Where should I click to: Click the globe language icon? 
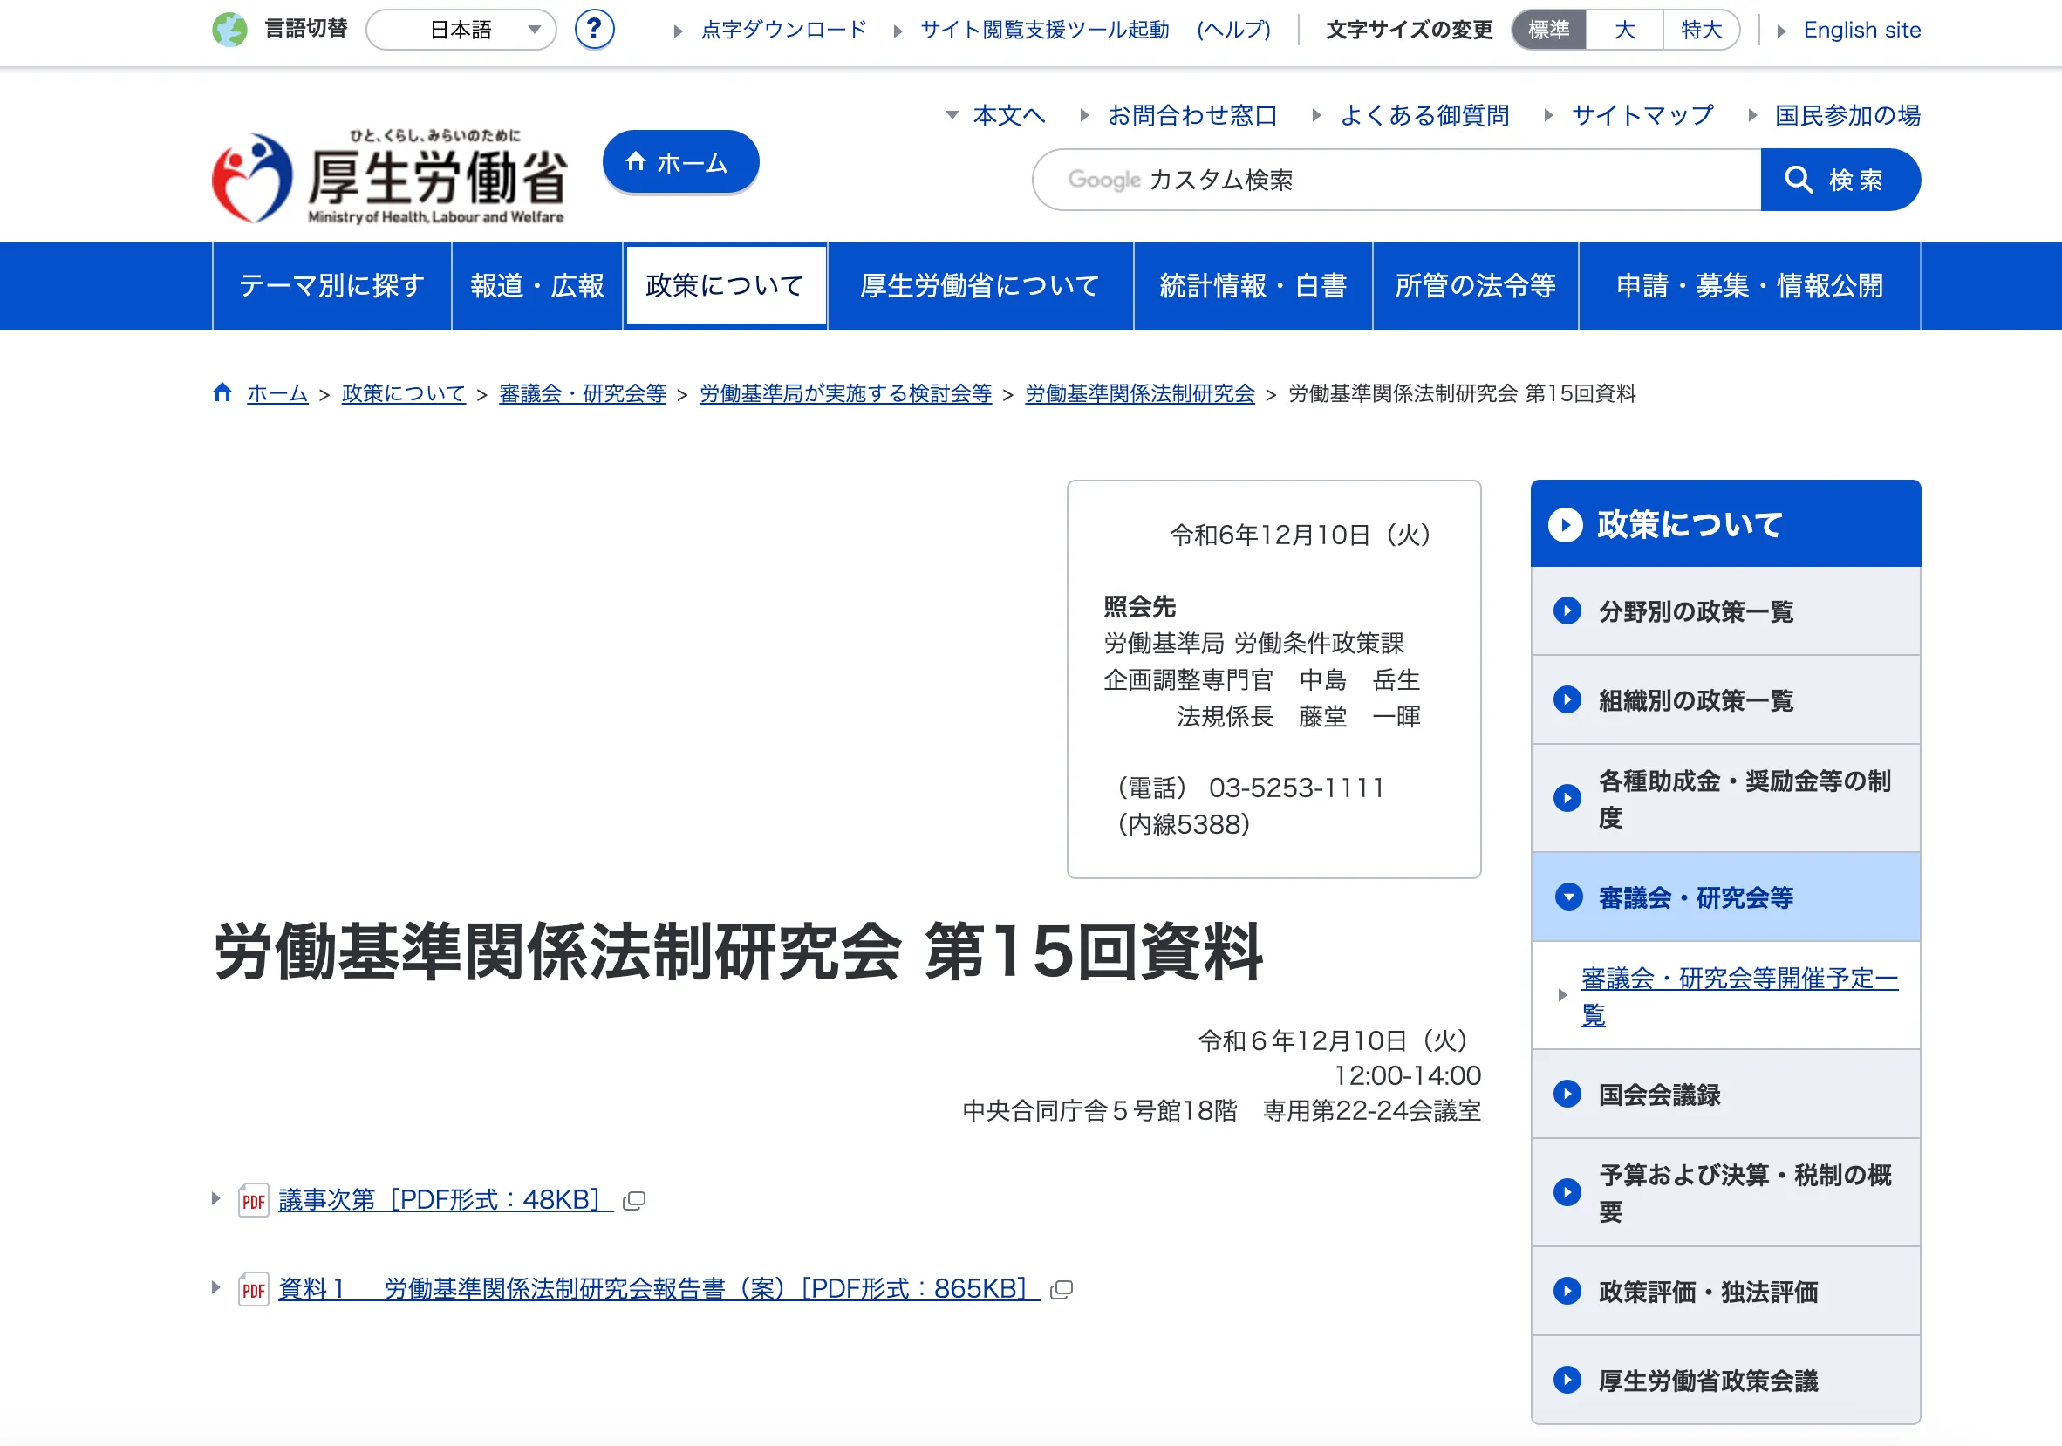(x=232, y=29)
